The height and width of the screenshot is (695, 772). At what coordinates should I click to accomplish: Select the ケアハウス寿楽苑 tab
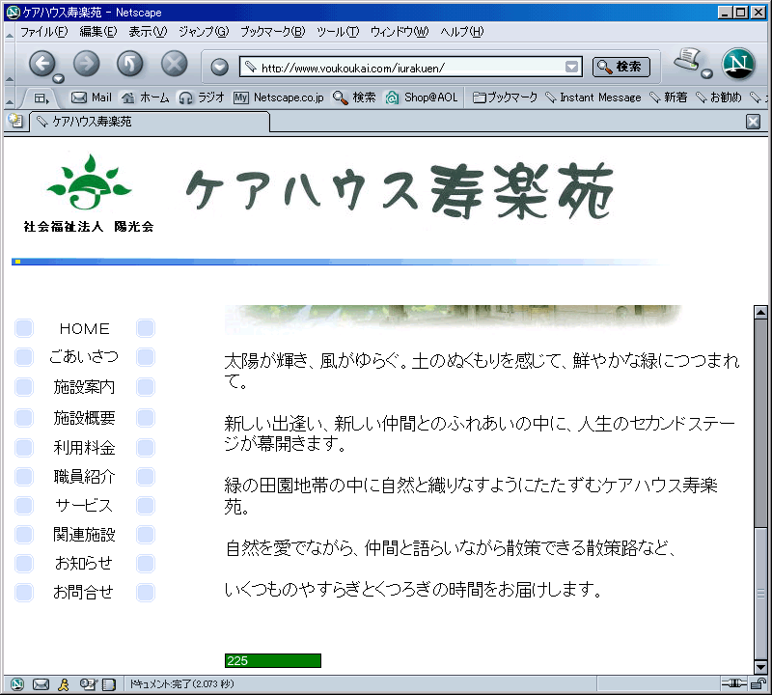tap(150, 122)
